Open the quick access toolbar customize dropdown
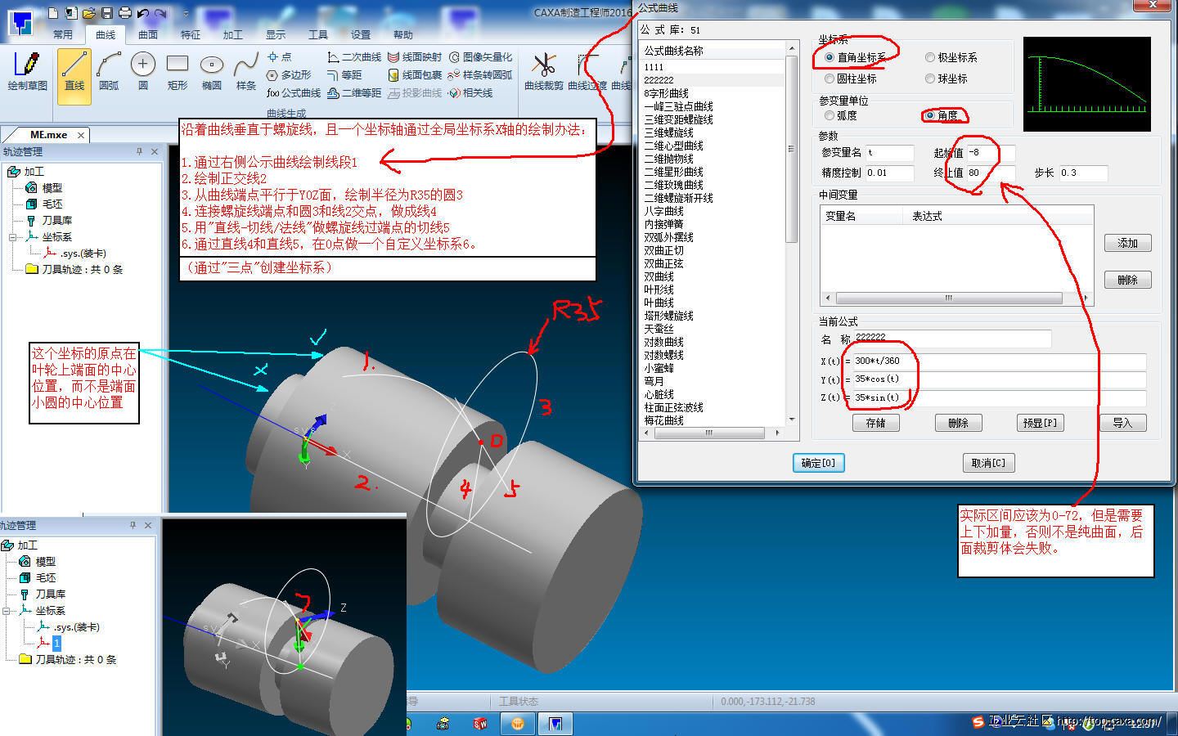 tap(186, 13)
